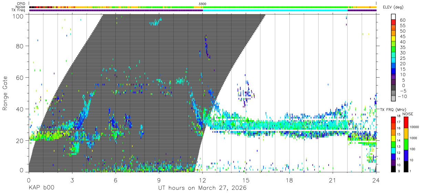Screen dimensions: 423x195
Task: Click the Range Gate tick label 60
Action: pyautogui.click(x=20, y=77)
